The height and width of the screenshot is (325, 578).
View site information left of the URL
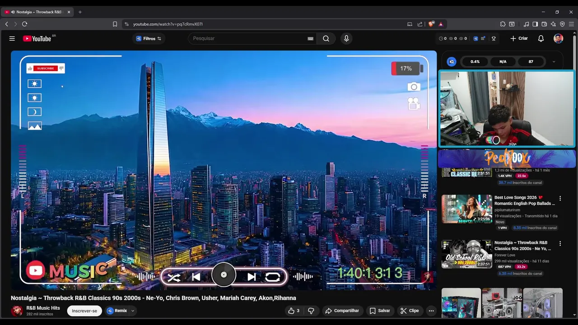point(126,24)
